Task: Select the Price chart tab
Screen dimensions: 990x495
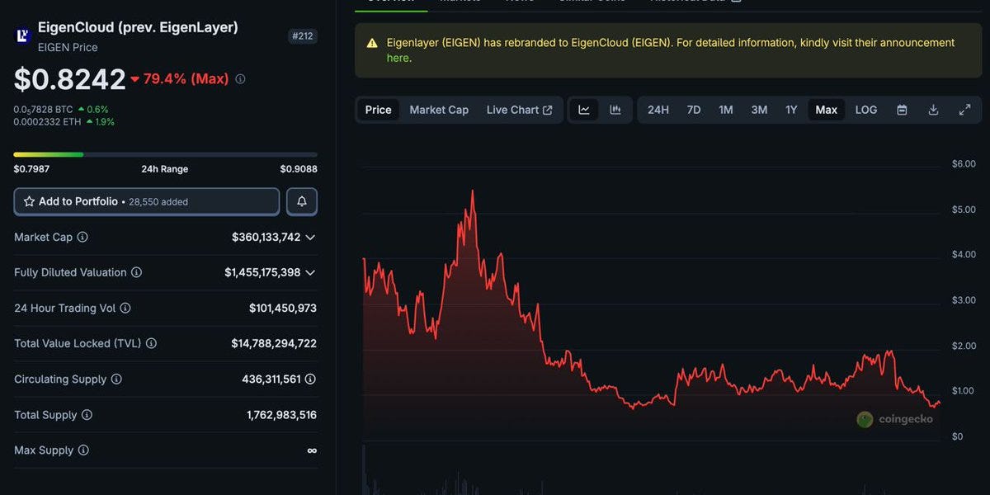Action: 378,110
